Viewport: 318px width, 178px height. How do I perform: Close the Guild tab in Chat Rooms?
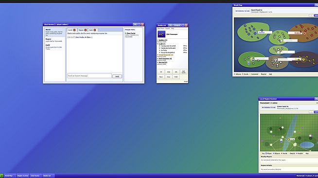95,30
